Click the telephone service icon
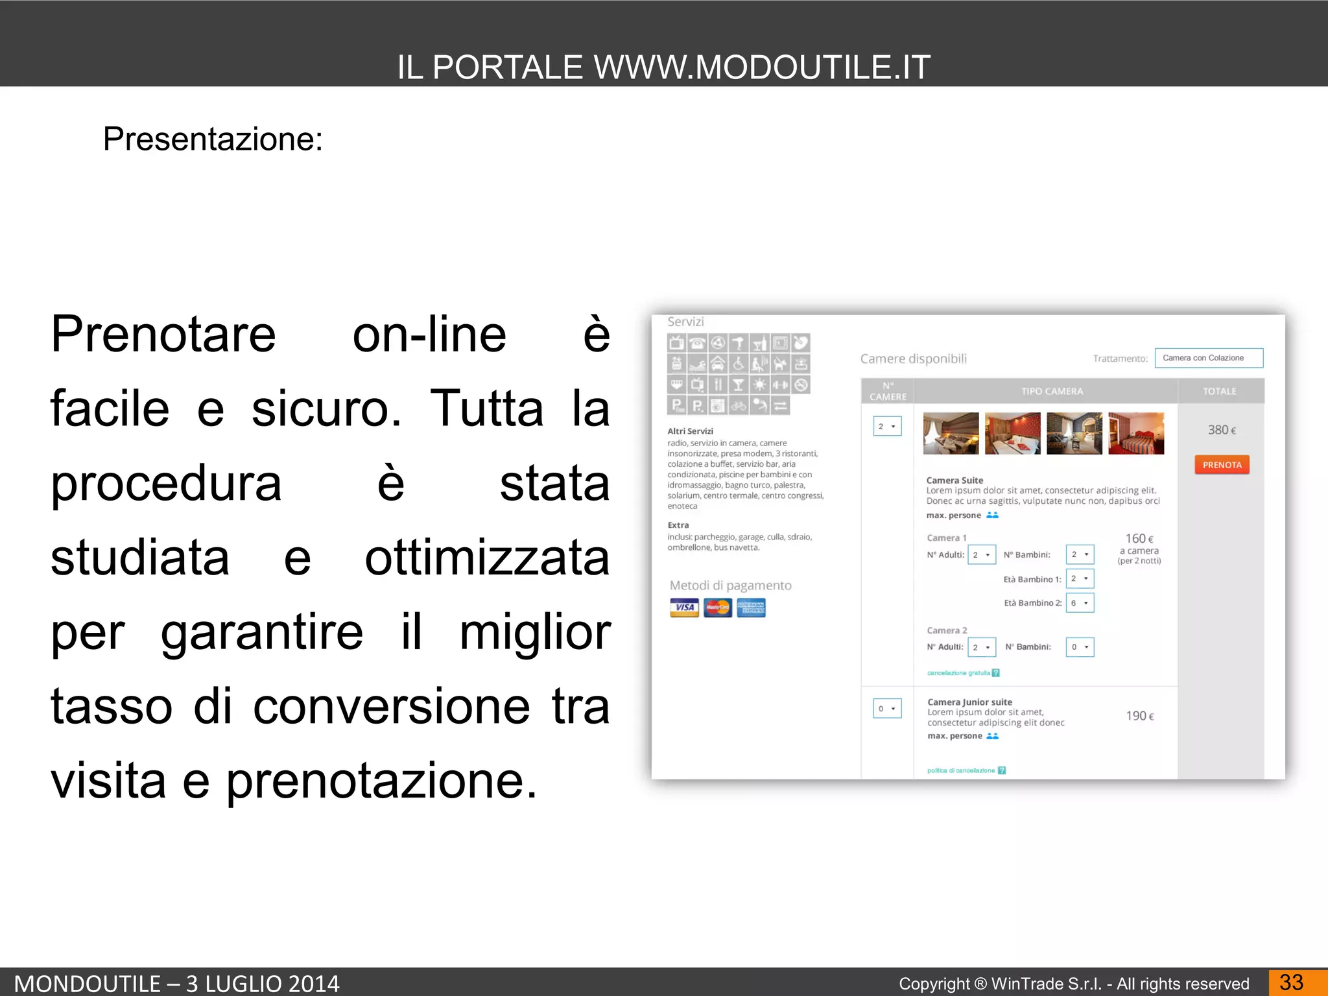 (x=697, y=342)
